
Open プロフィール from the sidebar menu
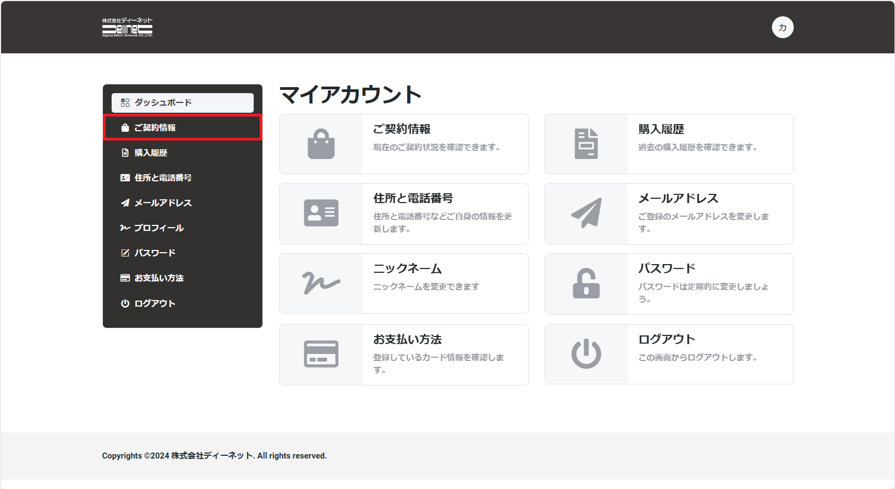tap(182, 228)
